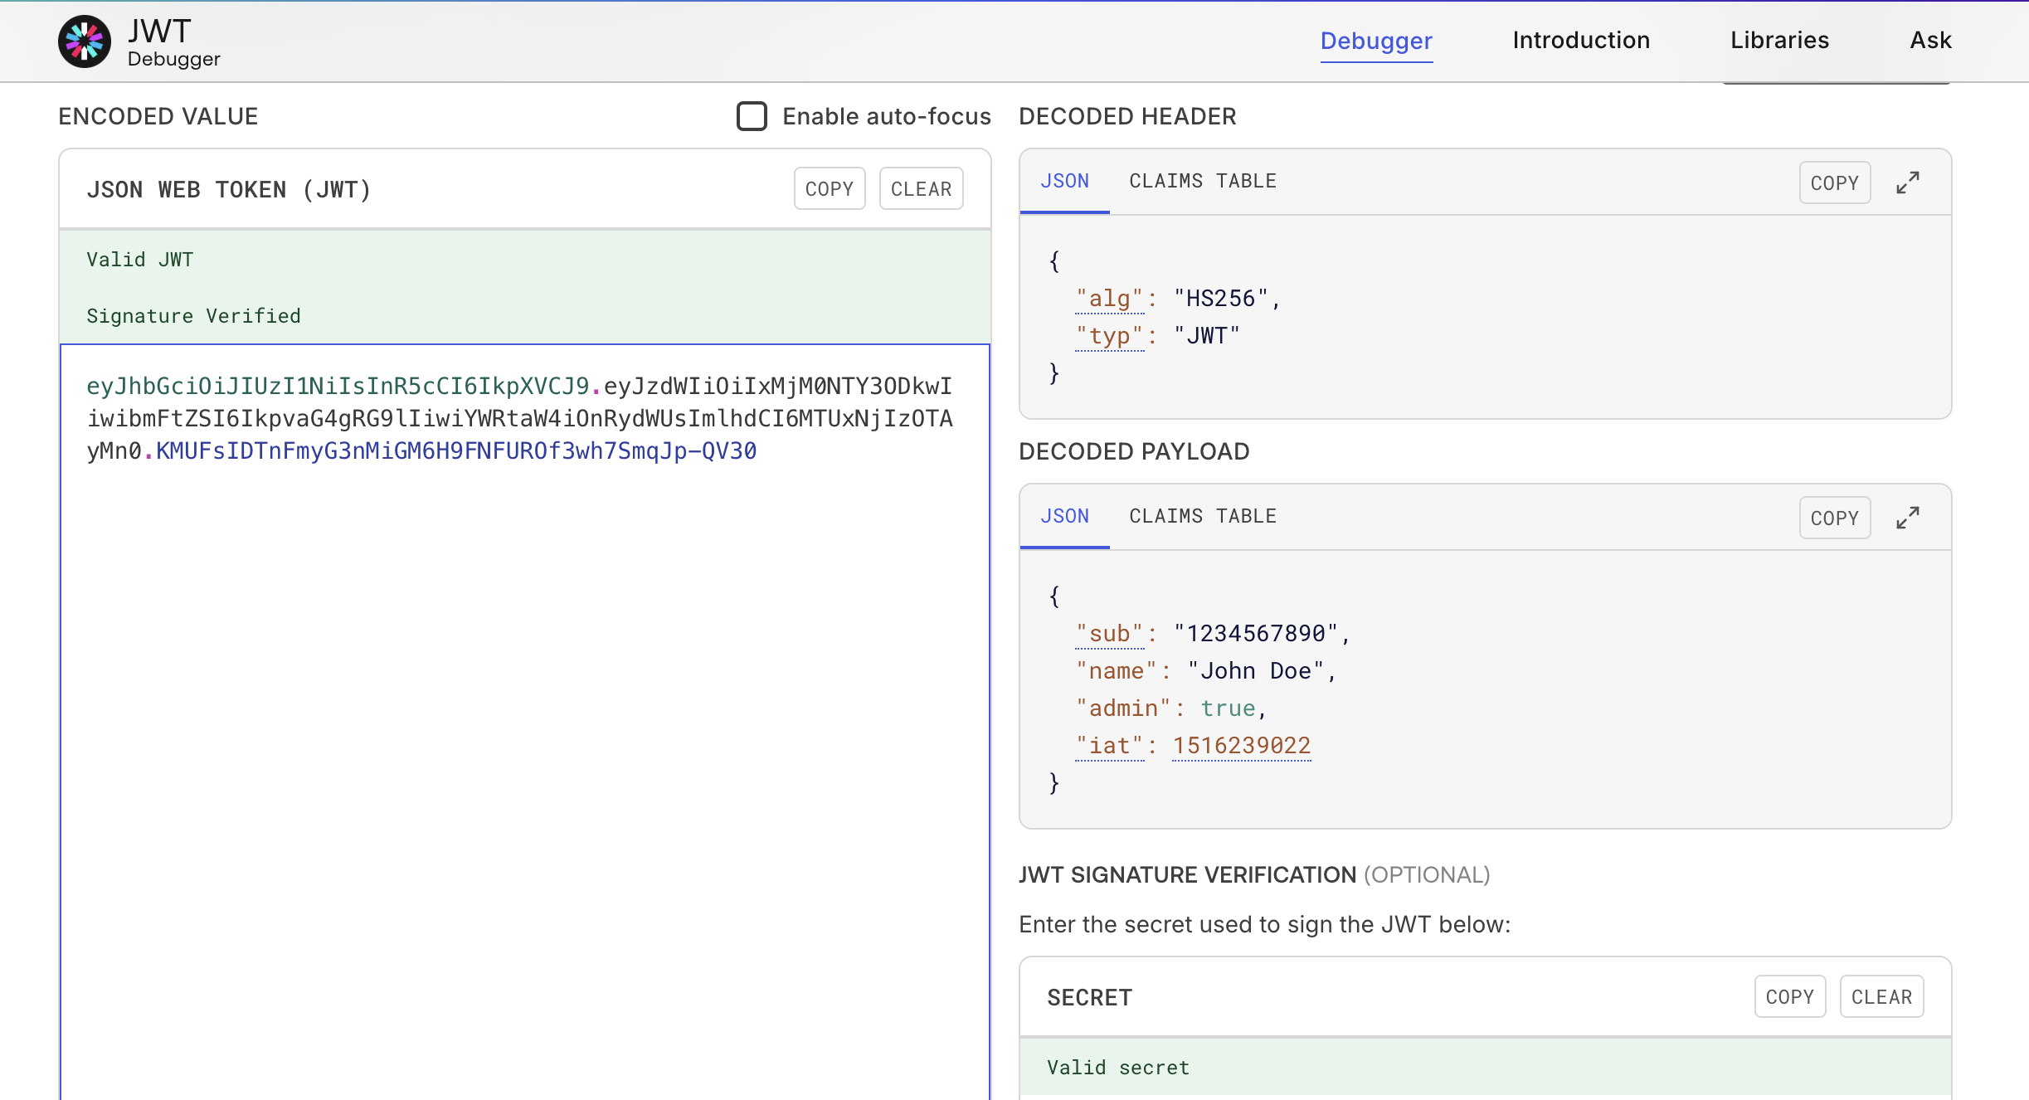The height and width of the screenshot is (1100, 2029).
Task: Click the true admin value
Action: (x=1228, y=708)
